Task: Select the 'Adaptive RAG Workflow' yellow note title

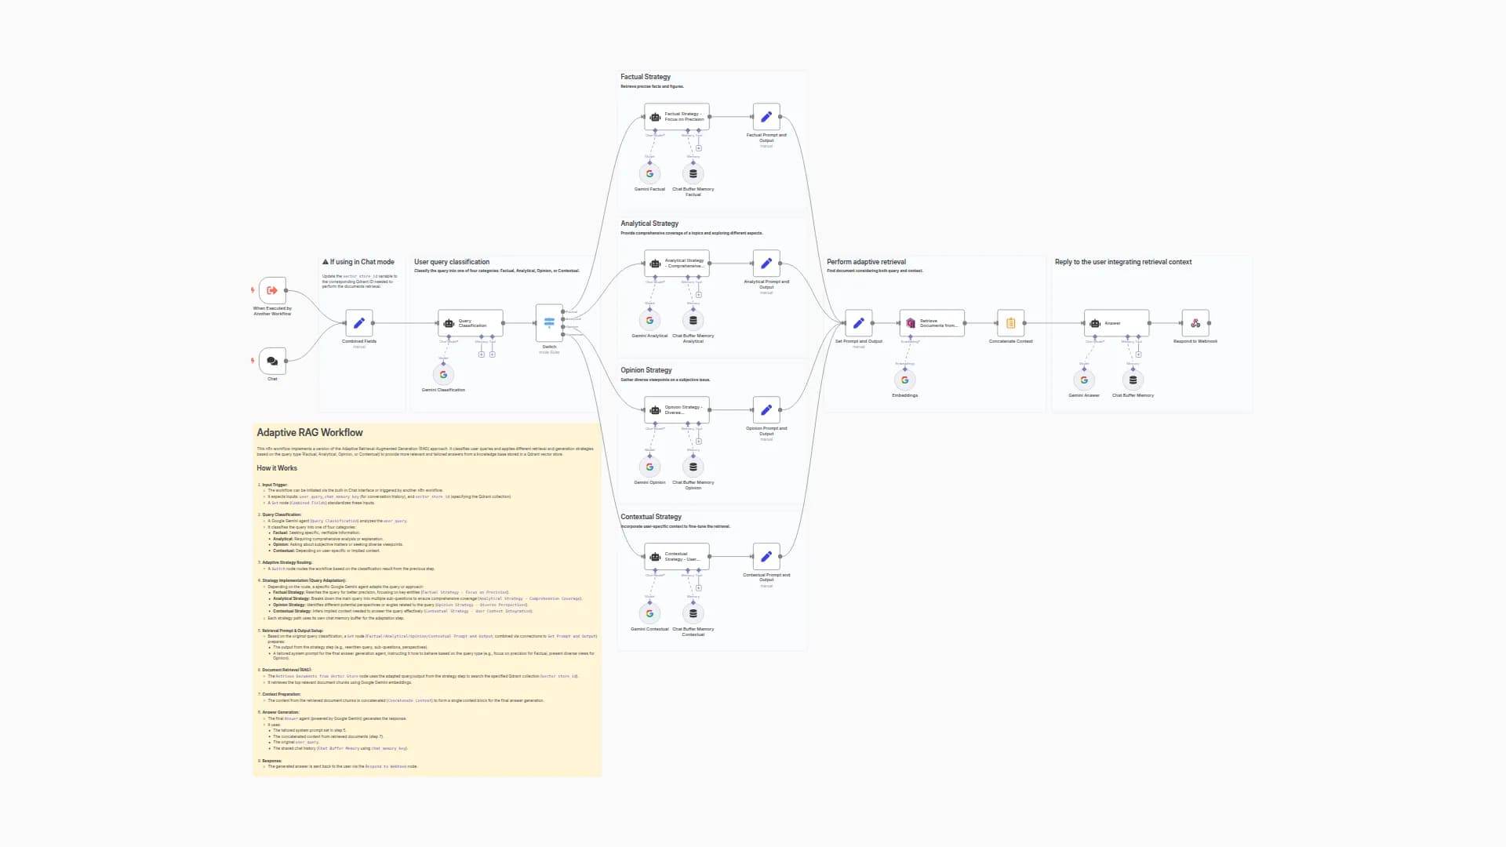Action: [x=310, y=433]
